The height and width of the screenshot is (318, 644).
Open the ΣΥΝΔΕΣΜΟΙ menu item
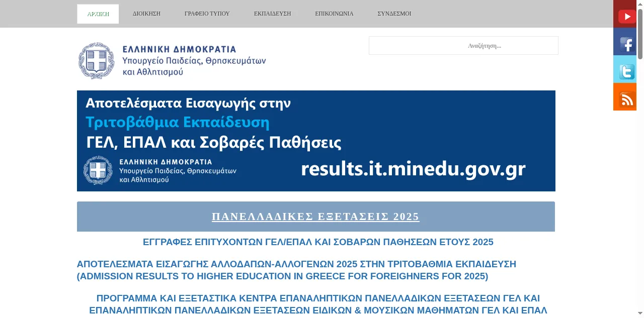point(394,14)
